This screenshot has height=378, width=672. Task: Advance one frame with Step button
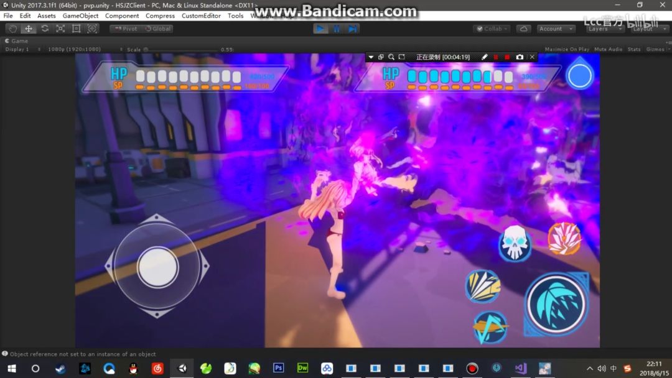click(x=352, y=29)
